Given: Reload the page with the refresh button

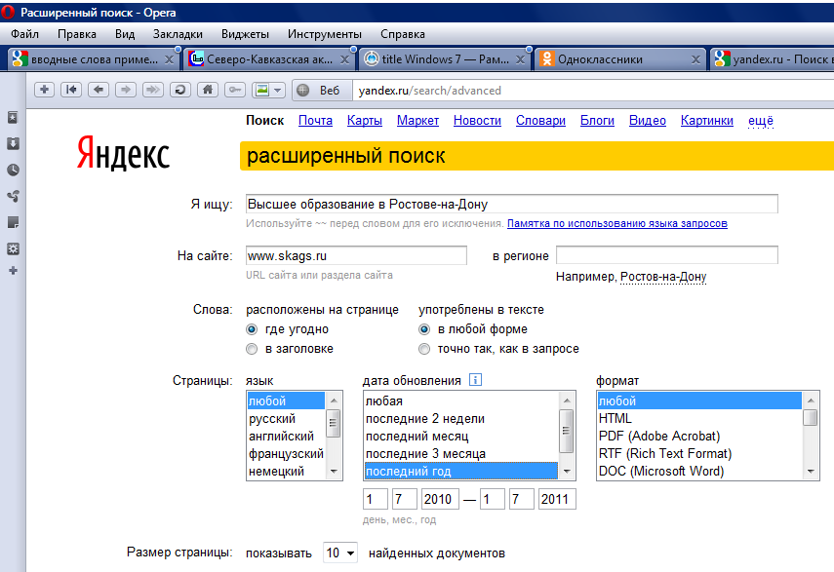Looking at the screenshot, I should pyautogui.click(x=179, y=90).
